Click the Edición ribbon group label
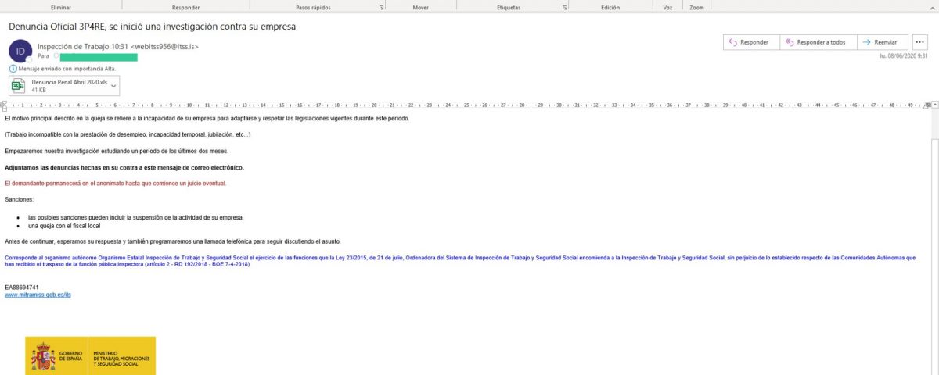 tap(610, 6)
